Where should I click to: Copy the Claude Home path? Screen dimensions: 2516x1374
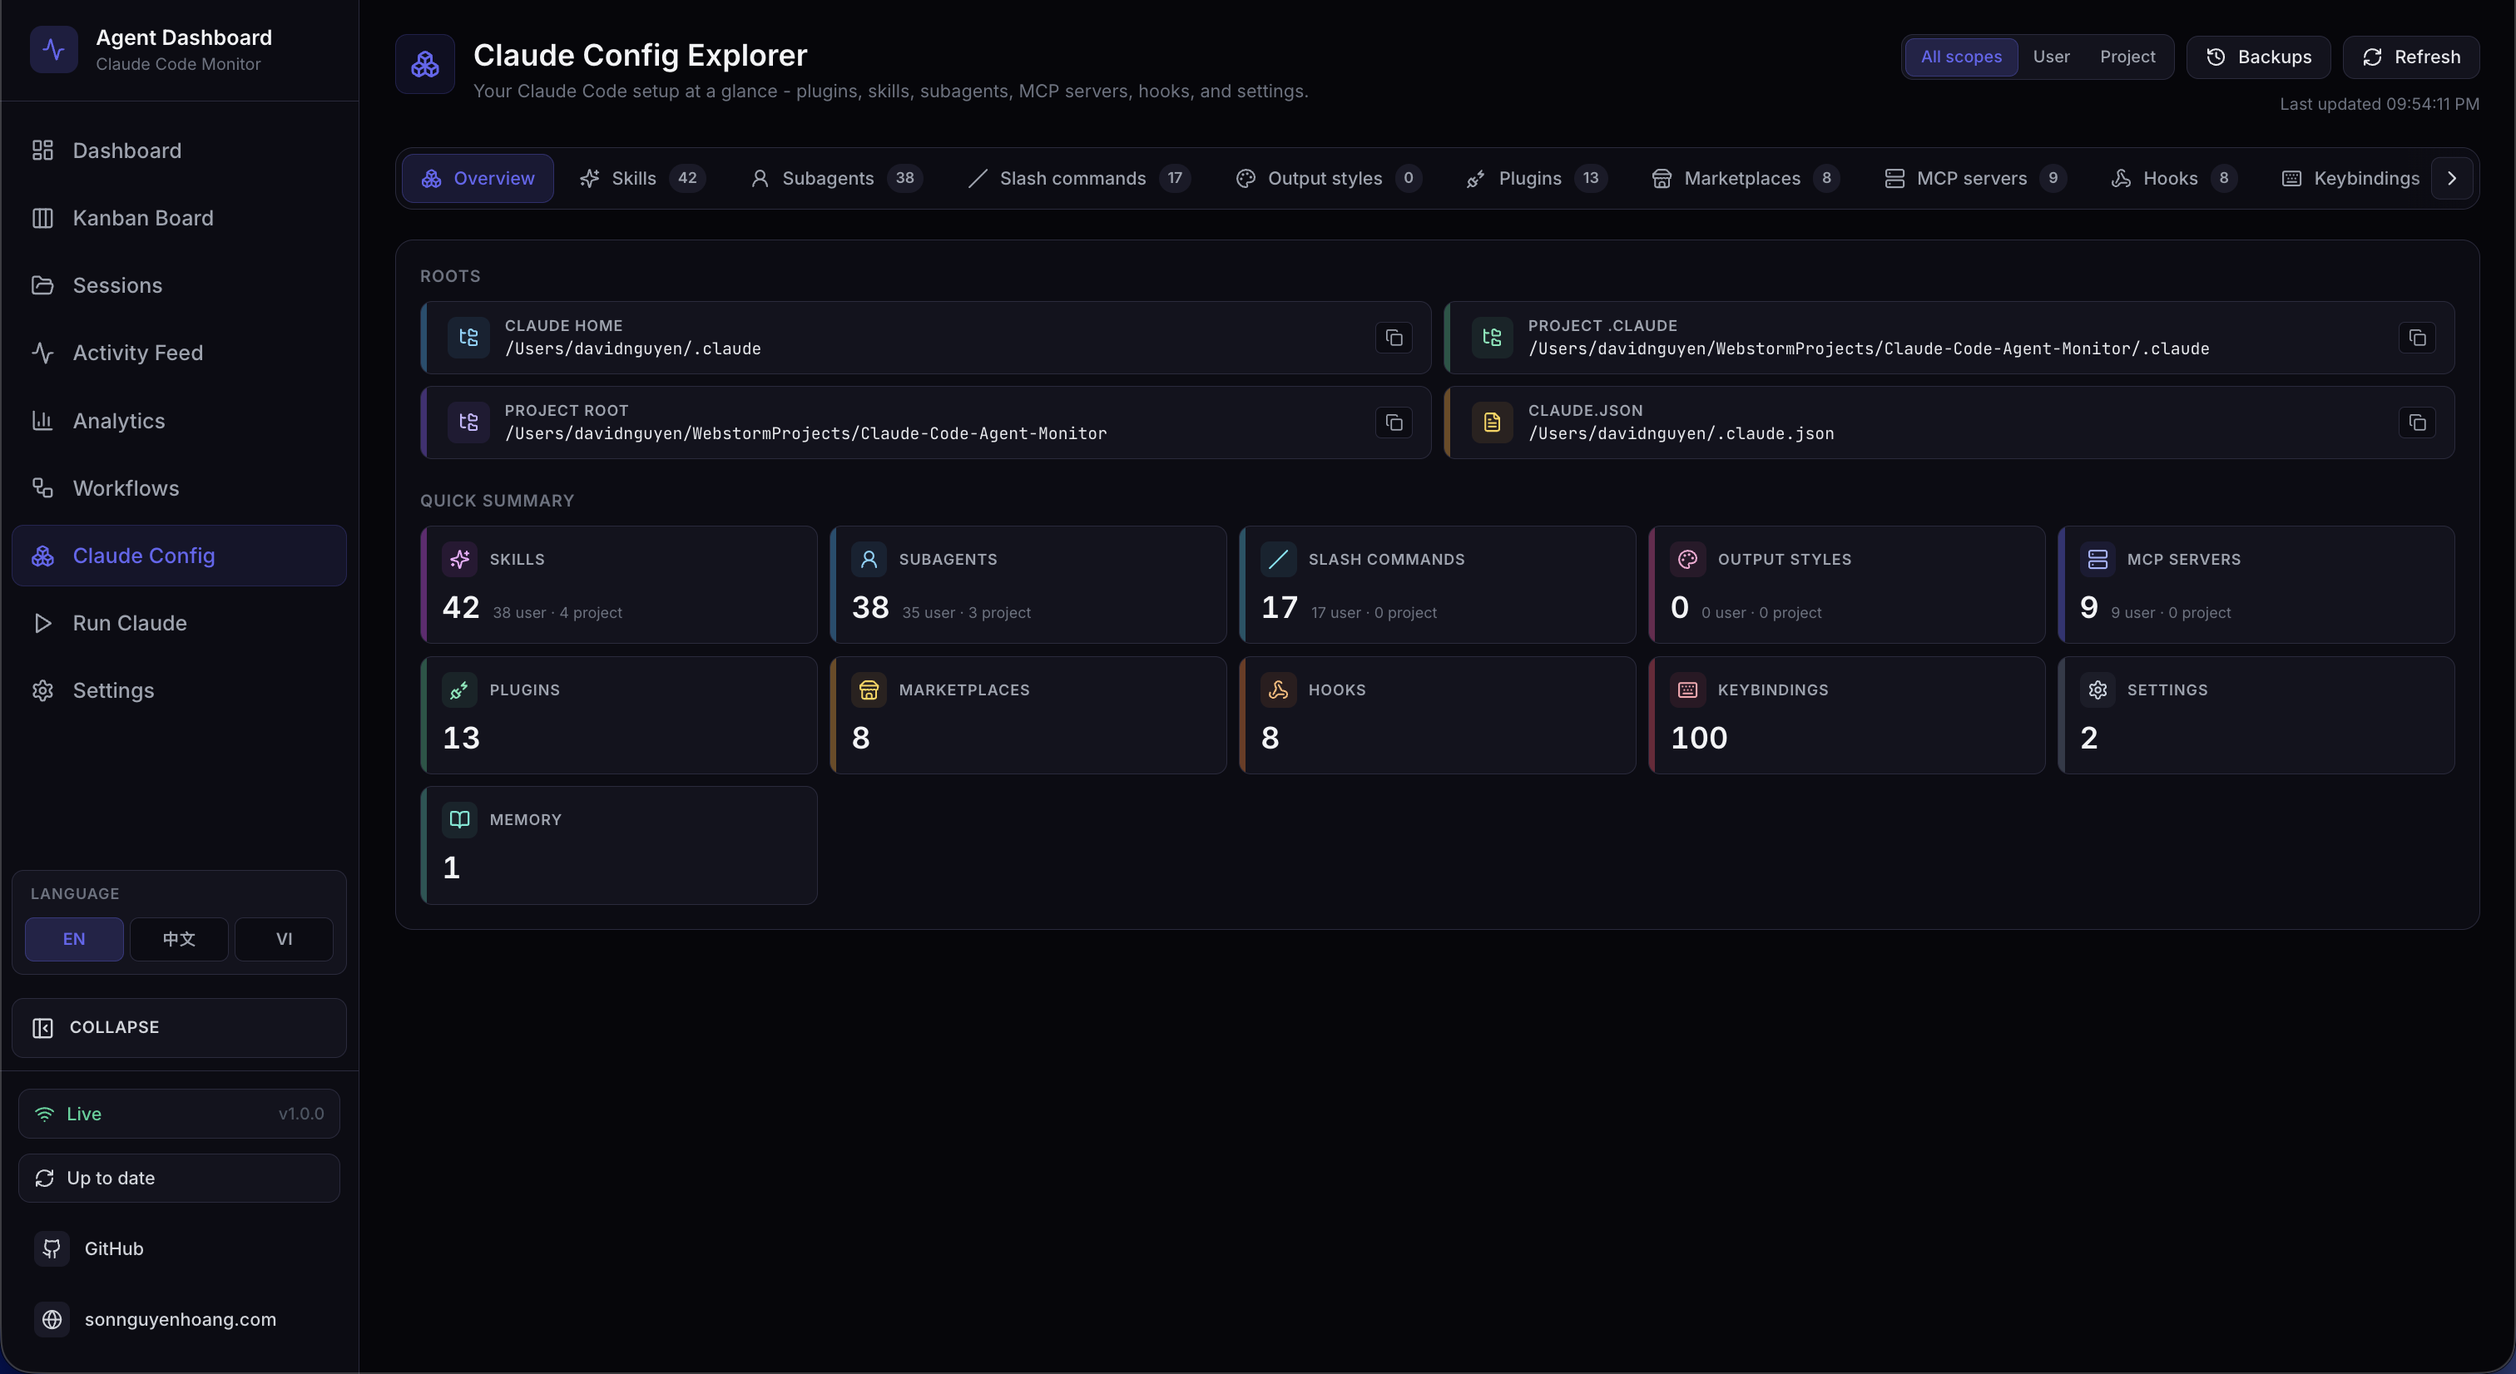(x=1394, y=338)
